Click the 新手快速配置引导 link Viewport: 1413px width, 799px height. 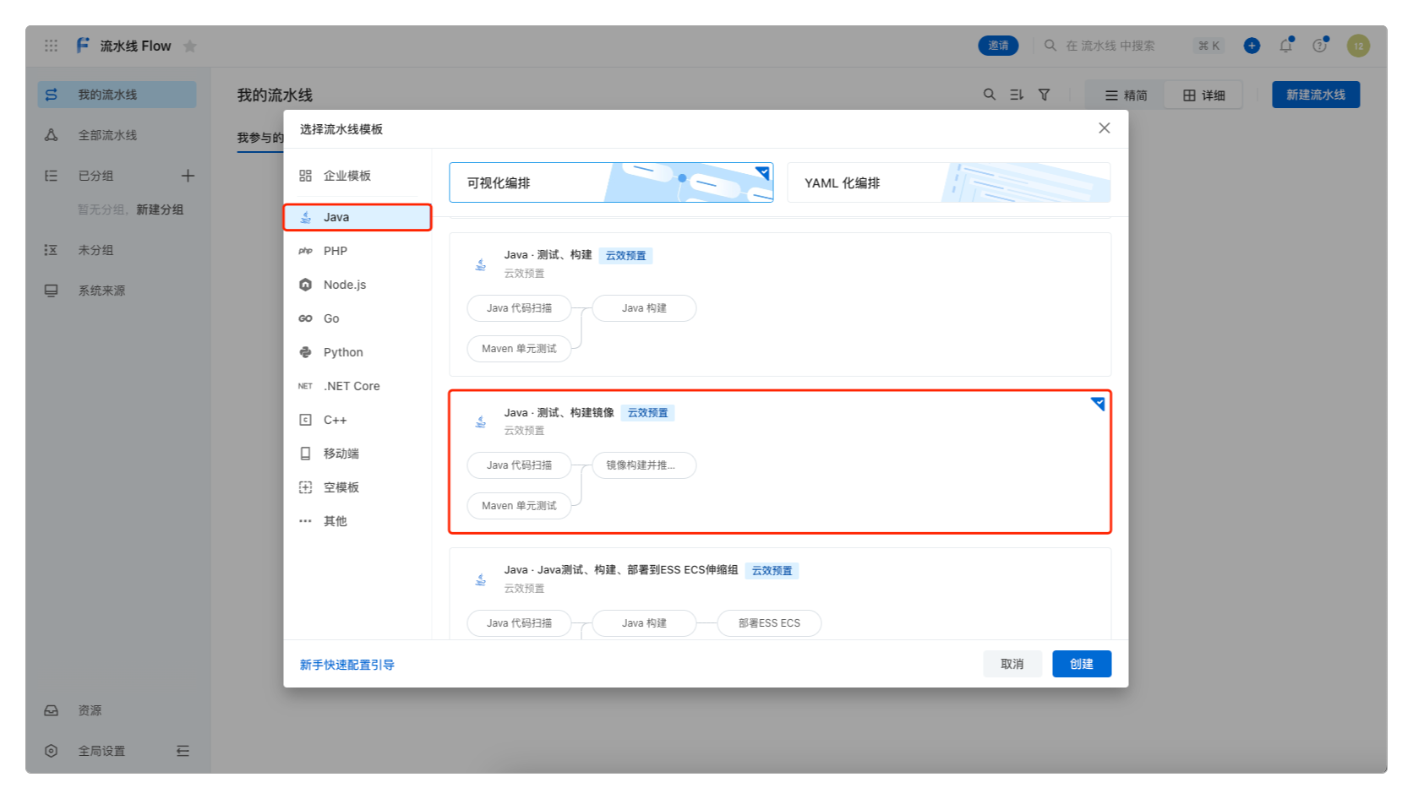coord(346,665)
